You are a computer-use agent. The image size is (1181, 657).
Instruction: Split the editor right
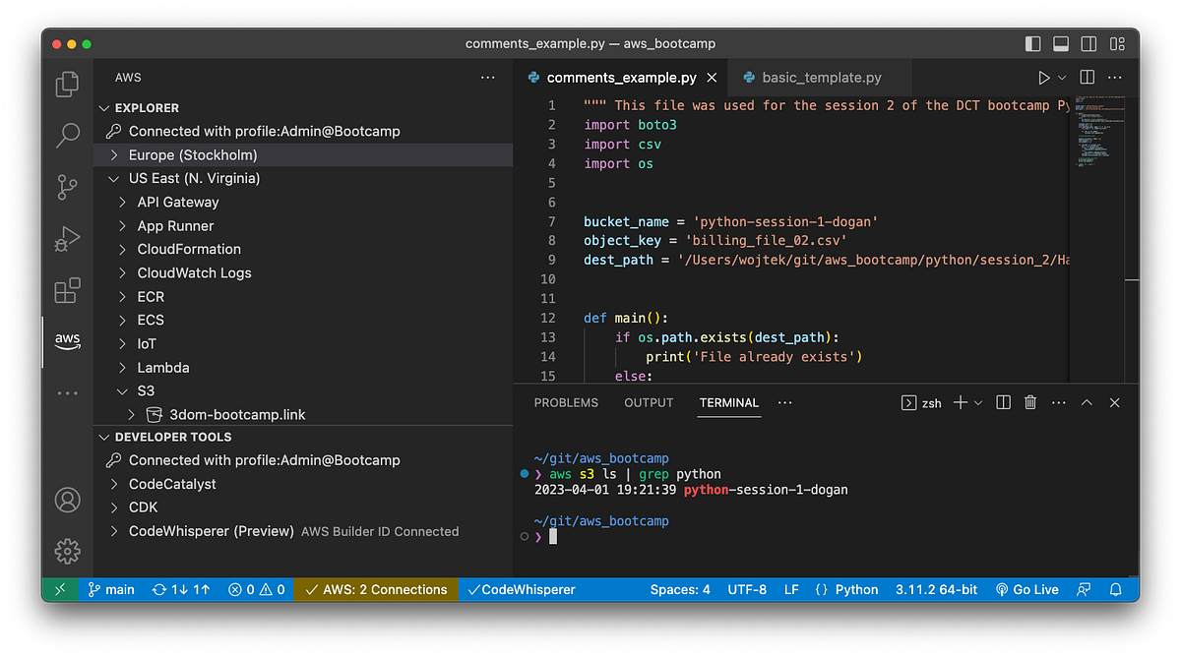coord(1088,77)
